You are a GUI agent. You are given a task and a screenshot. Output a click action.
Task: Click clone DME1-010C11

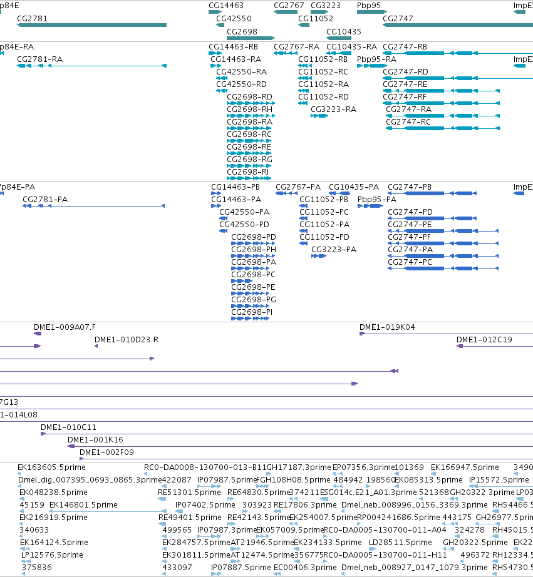[68, 427]
